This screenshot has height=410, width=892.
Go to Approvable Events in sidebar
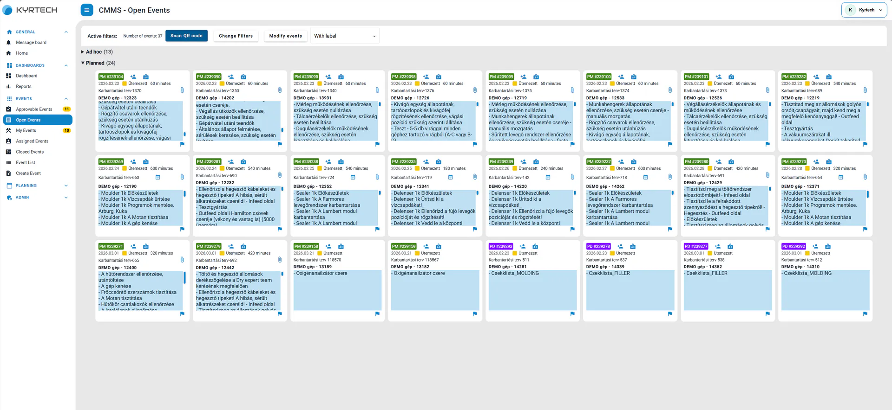[x=37, y=109]
